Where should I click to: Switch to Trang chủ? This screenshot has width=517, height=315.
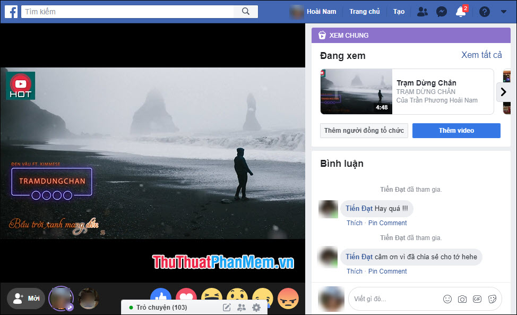pos(365,11)
